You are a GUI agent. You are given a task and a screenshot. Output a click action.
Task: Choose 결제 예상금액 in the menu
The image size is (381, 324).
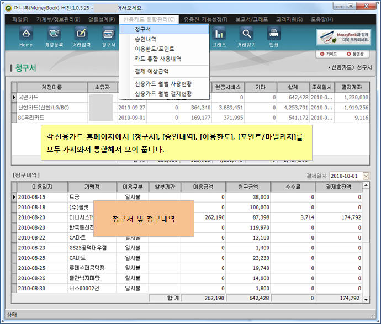tap(152, 71)
